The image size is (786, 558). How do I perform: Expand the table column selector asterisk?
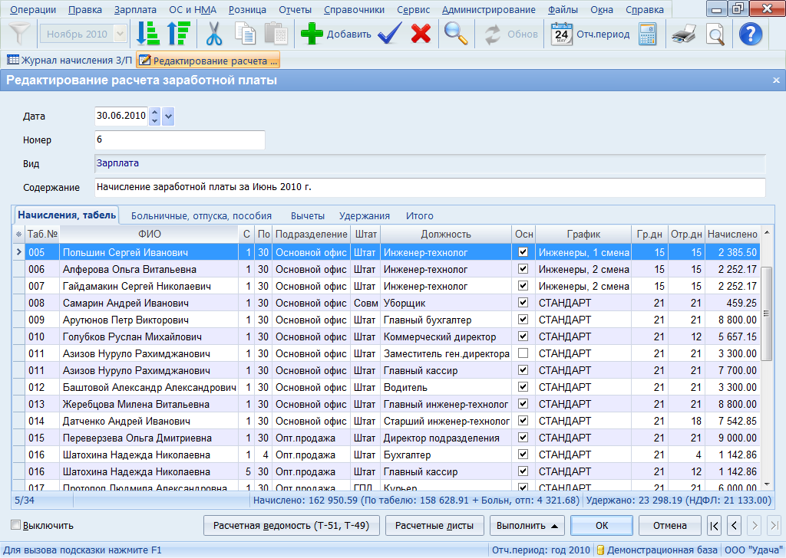tap(18, 235)
